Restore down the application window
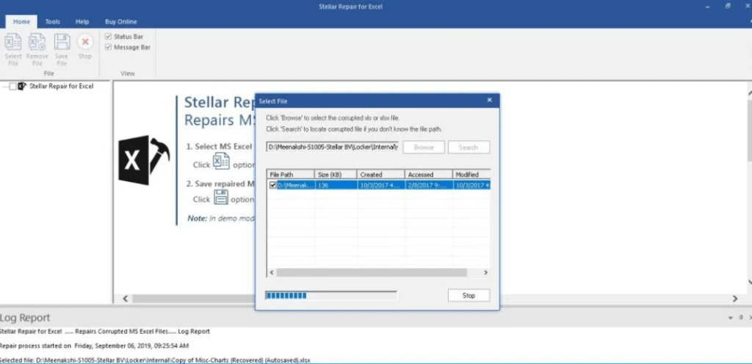Screen dimensions: 752x364 (728, 6)
